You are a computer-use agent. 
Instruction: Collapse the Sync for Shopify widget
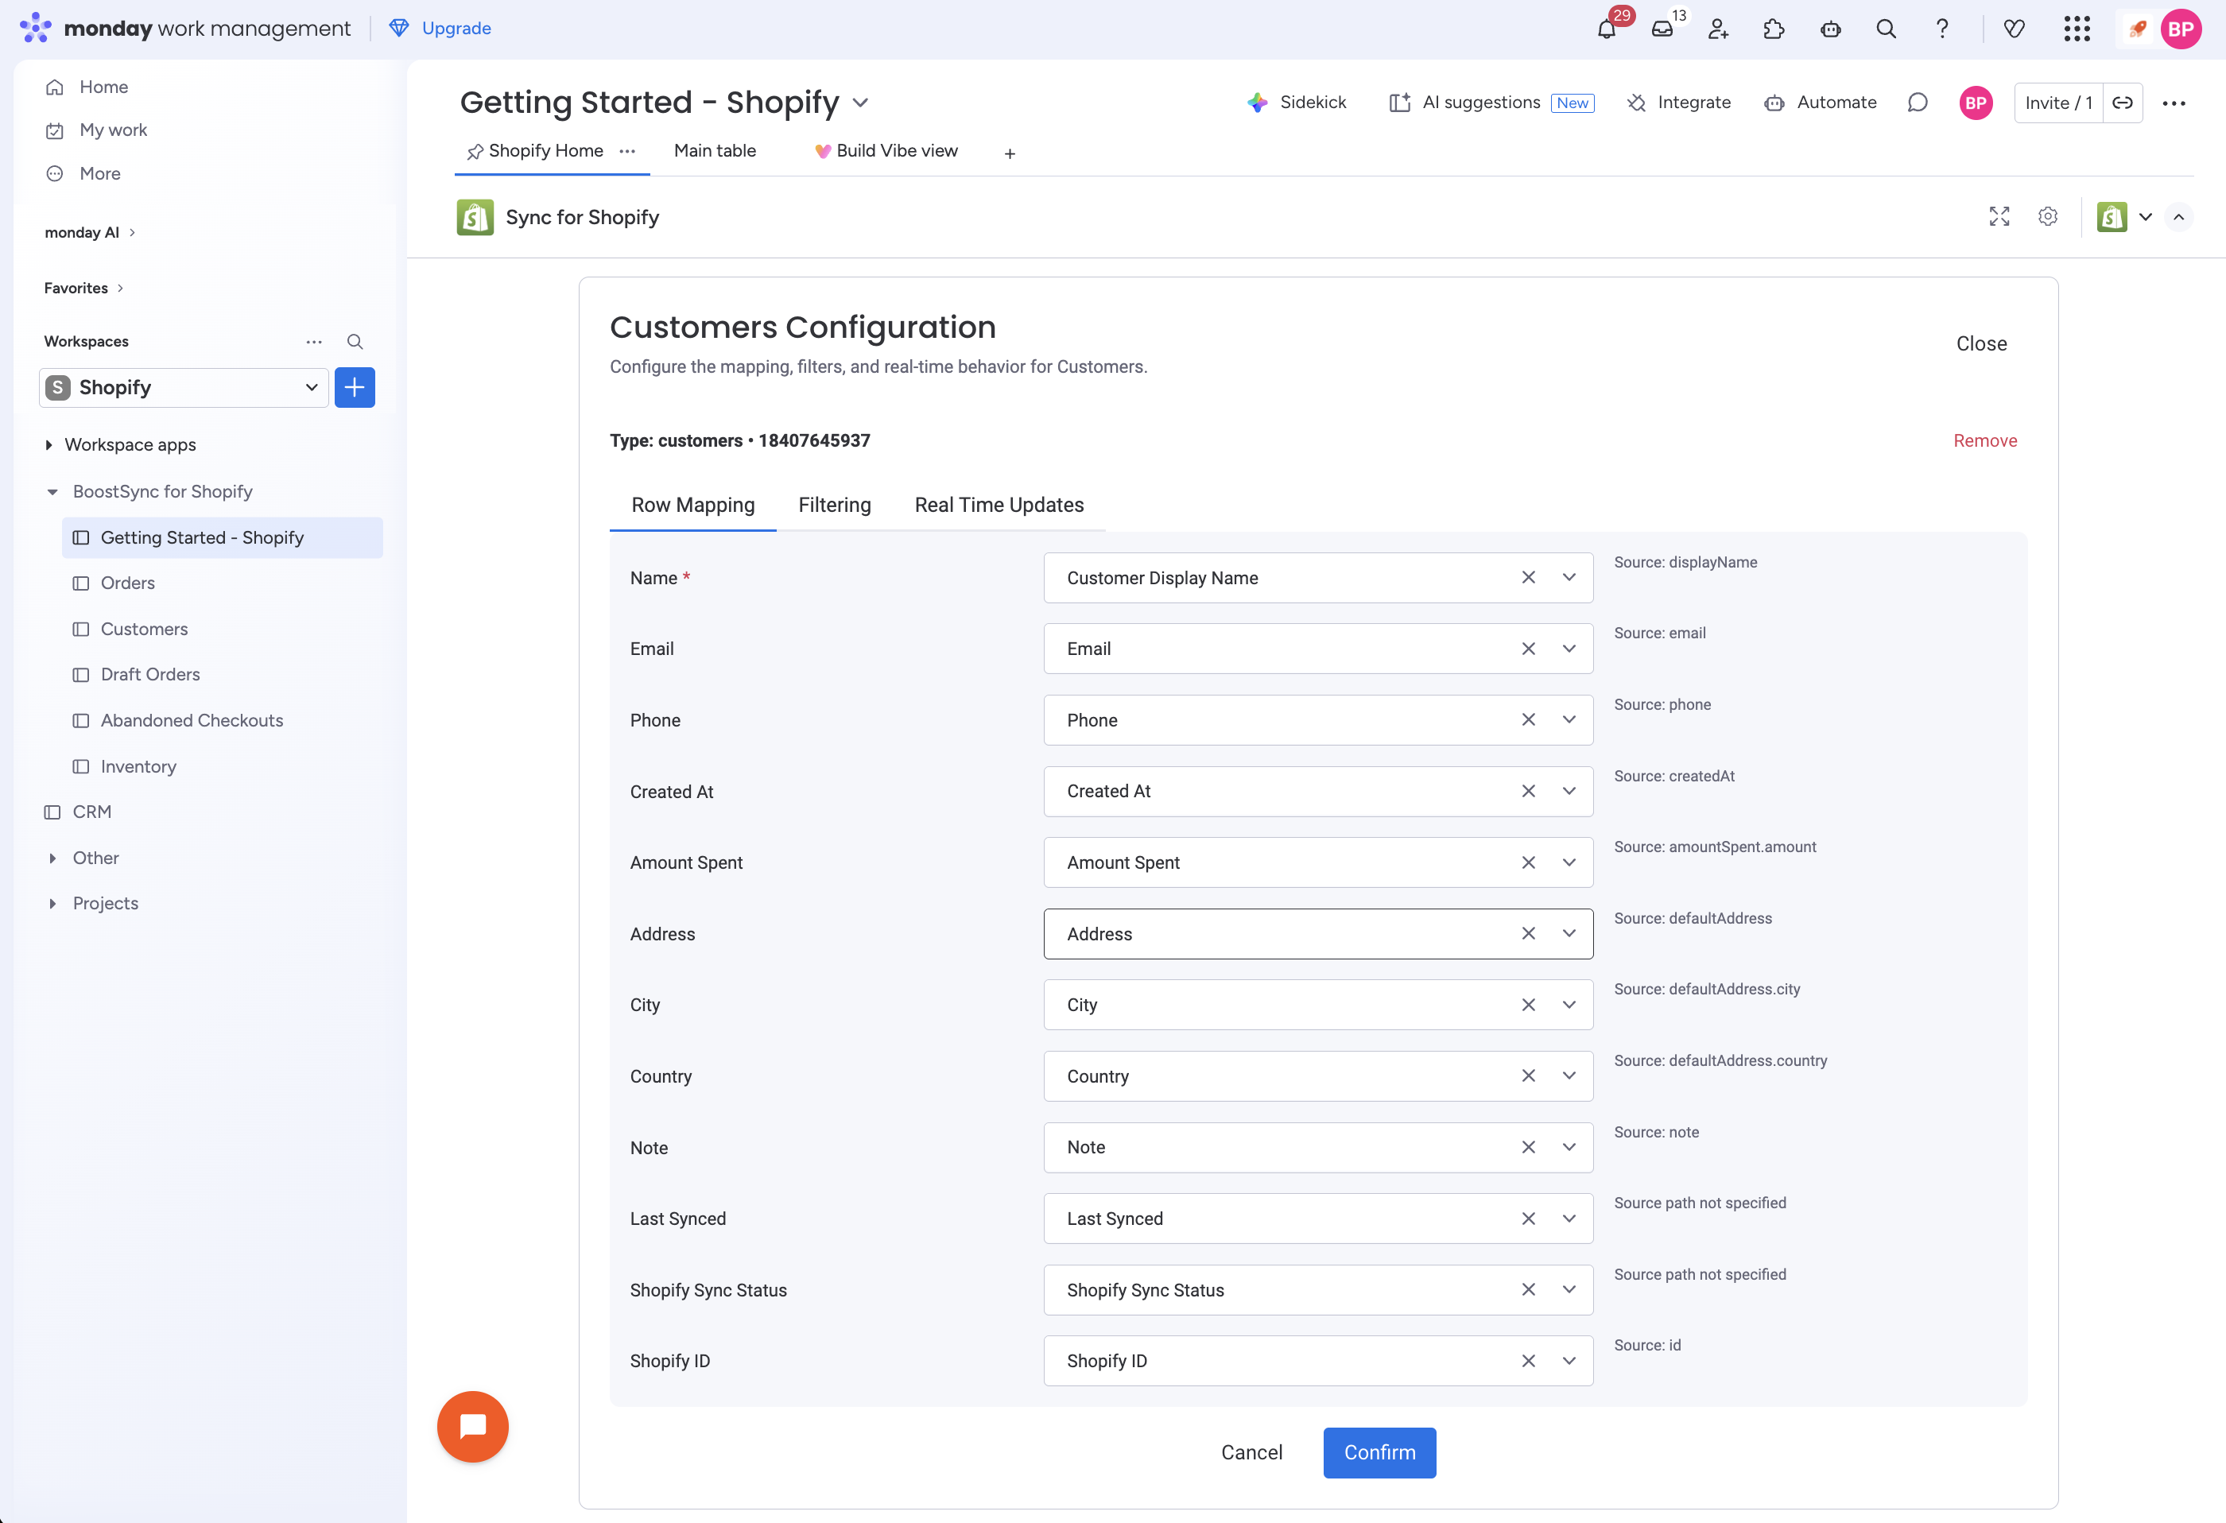click(x=2178, y=216)
